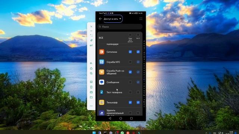Uncheck Wi-Fi for Ситилинк

tap(138, 52)
